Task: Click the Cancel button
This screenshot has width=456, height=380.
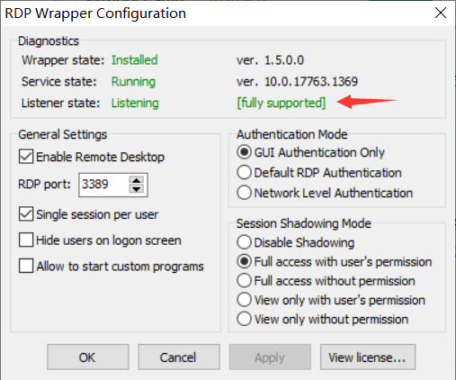Action: pyautogui.click(x=179, y=357)
